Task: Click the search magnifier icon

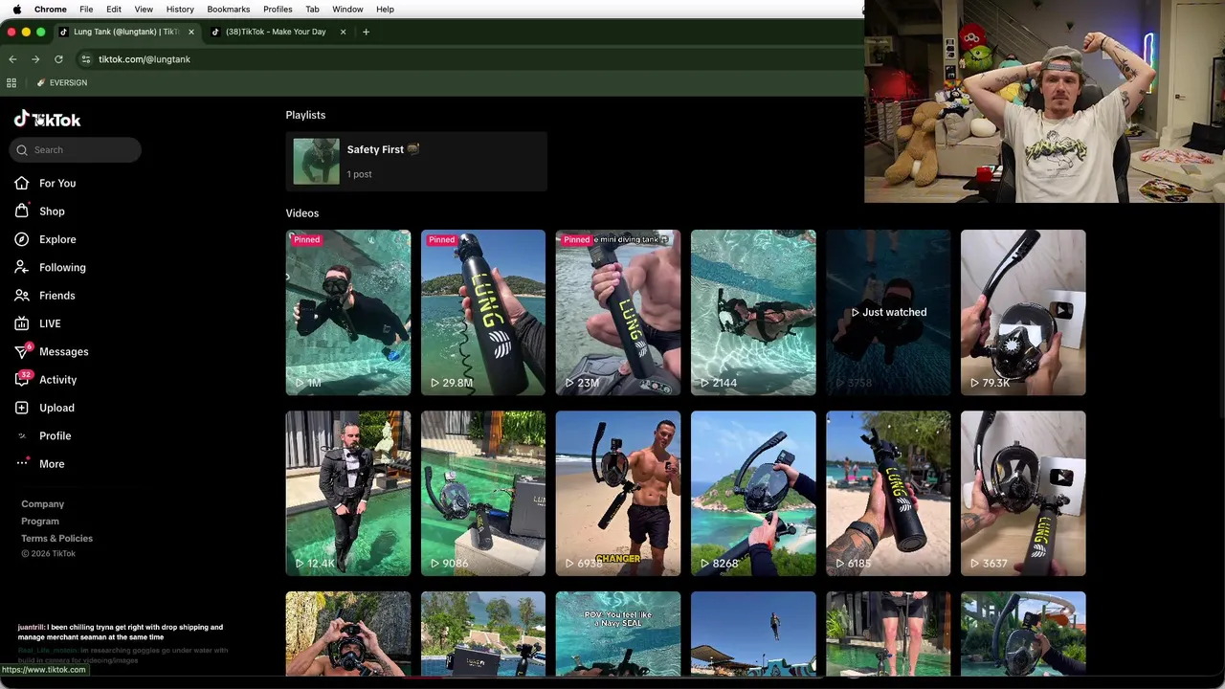Action: (22, 149)
